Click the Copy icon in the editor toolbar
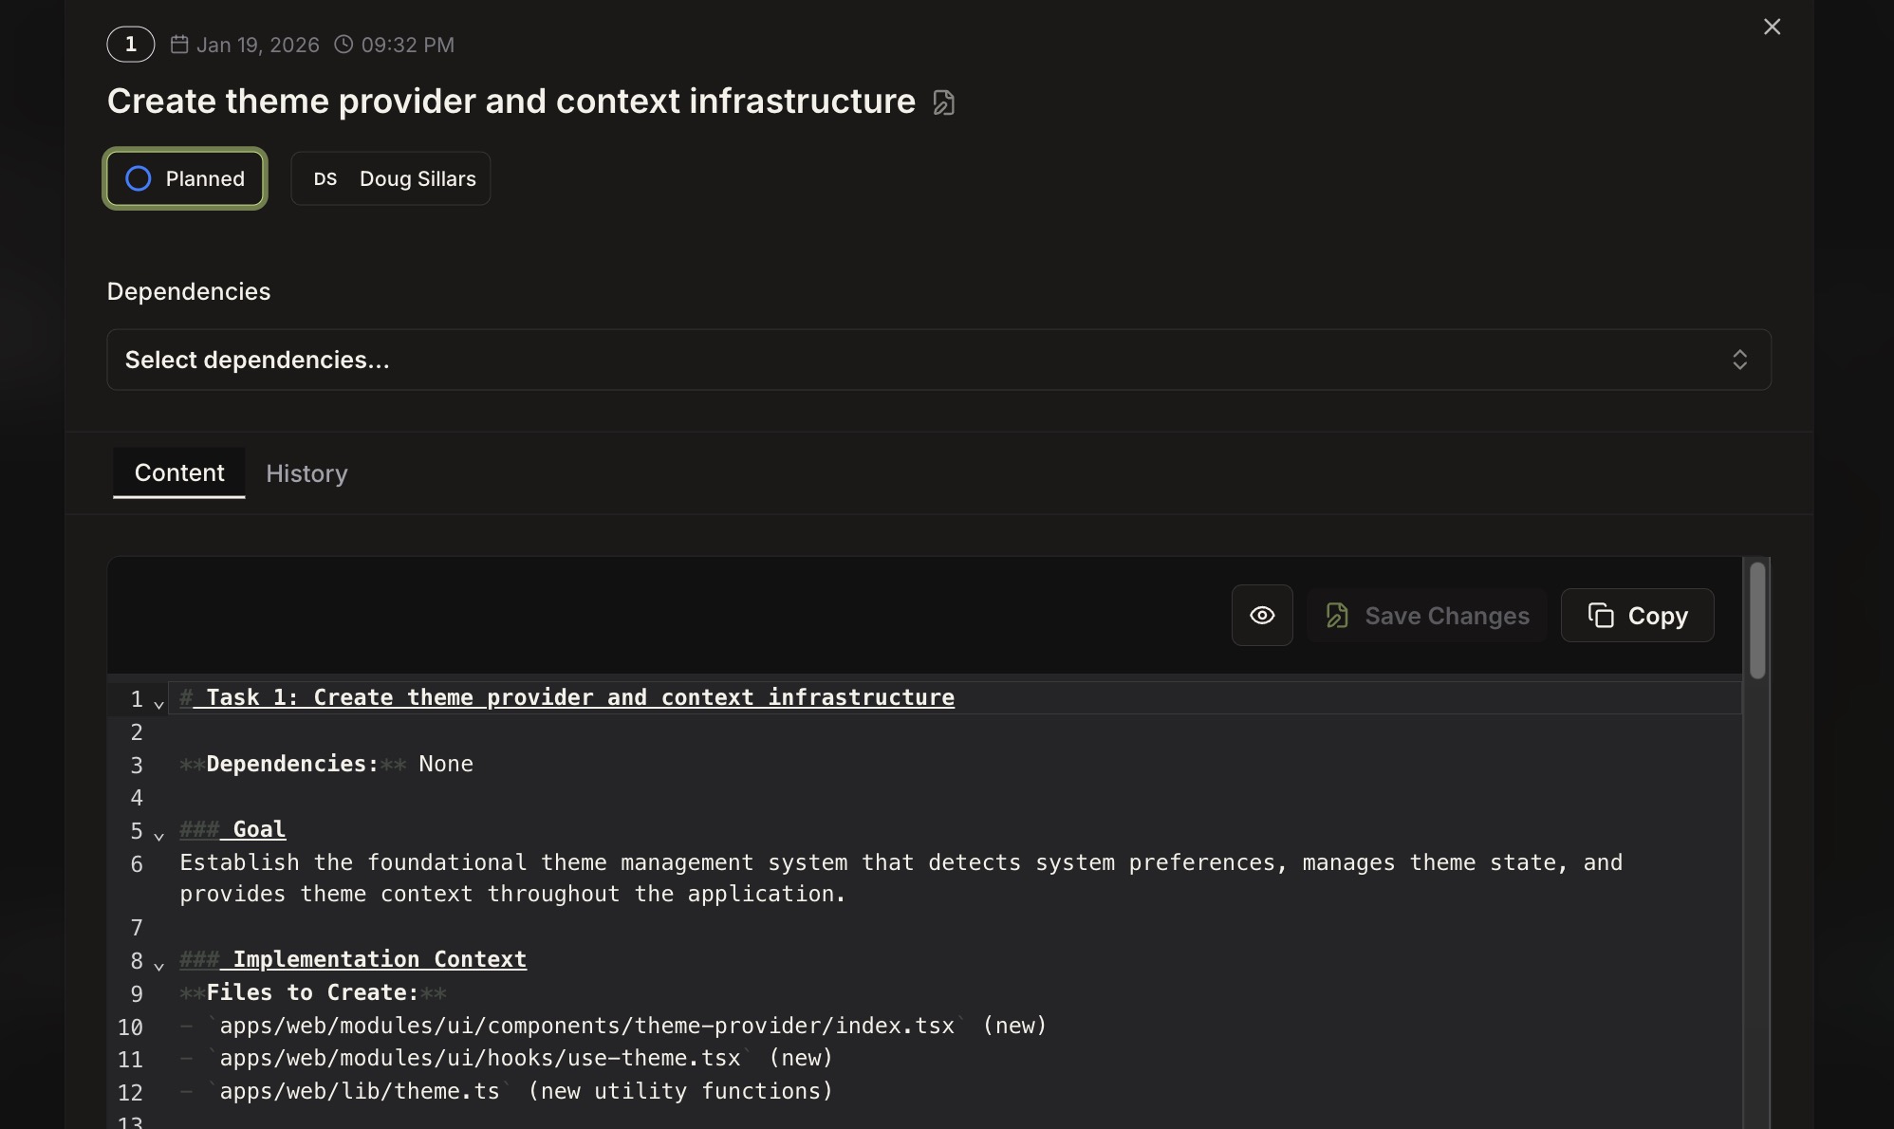Viewport: 1894px width, 1129px height. (x=1603, y=615)
